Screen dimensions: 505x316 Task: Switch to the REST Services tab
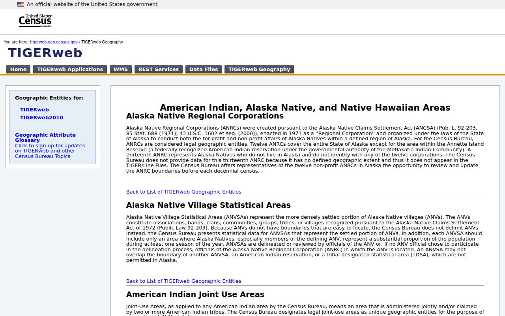click(x=159, y=69)
